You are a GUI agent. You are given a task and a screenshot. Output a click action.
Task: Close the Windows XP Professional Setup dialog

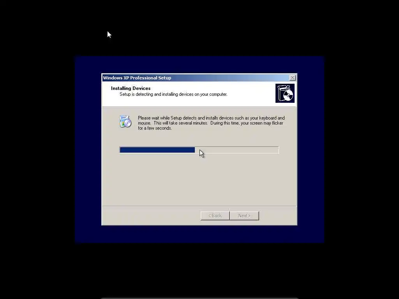tap(292, 78)
